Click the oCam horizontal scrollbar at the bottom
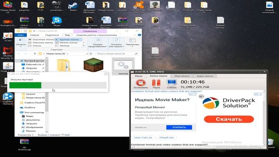Screen dimensions: 279x157 click(x=197, y=147)
